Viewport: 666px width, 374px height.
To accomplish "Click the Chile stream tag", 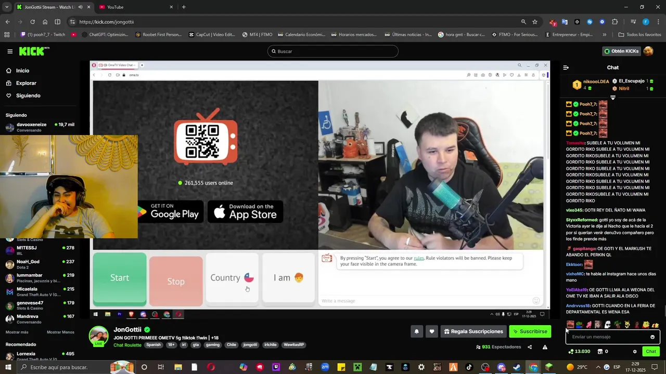I will point(232,345).
